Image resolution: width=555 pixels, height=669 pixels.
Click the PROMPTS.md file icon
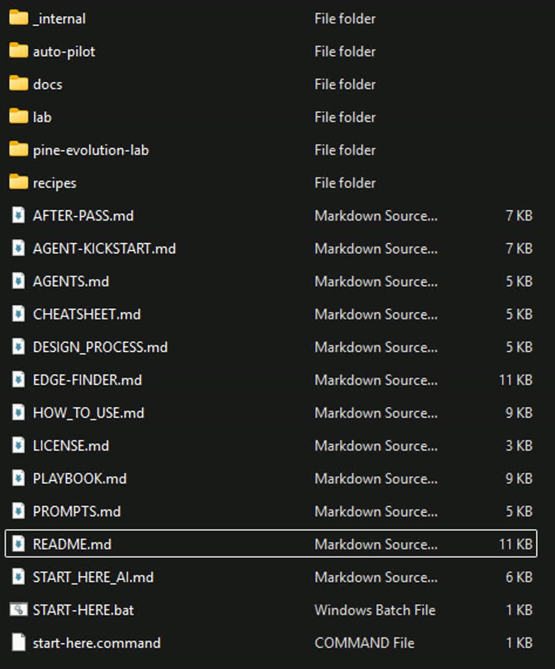tap(18, 511)
